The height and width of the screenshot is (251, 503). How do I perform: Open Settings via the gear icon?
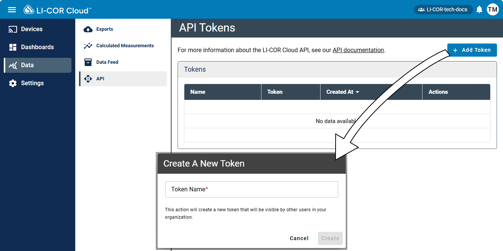coord(12,83)
